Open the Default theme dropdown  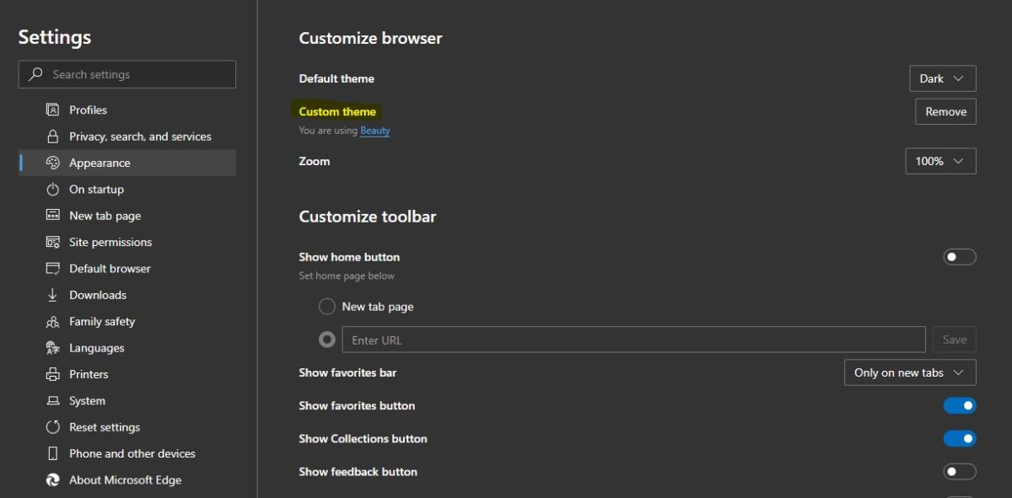click(942, 78)
